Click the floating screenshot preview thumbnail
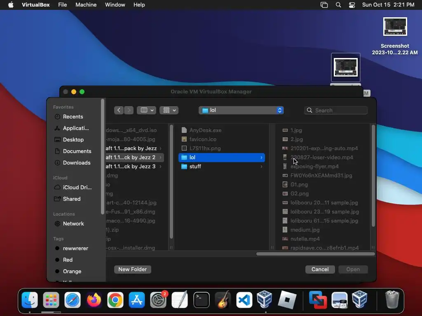Image resolution: width=422 pixels, height=316 pixels. tap(346, 67)
